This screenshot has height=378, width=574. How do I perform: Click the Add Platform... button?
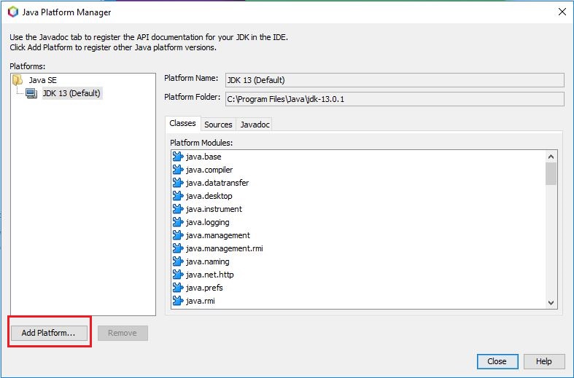click(49, 333)
